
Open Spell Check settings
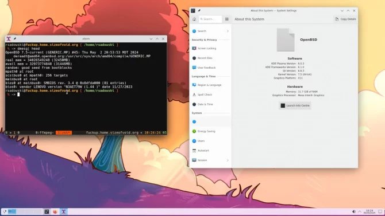(210, 95)
